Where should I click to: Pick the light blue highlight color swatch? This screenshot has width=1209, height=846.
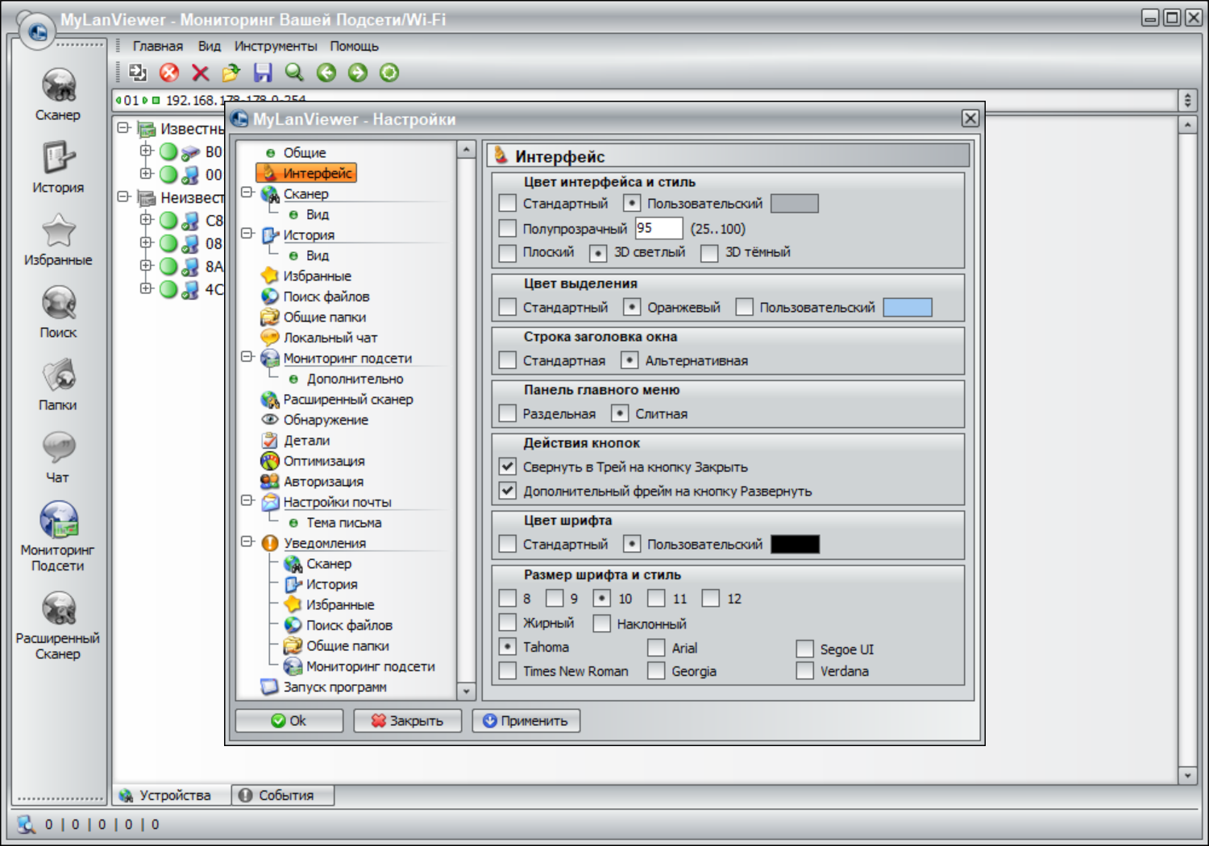click(x=908, y=307)
